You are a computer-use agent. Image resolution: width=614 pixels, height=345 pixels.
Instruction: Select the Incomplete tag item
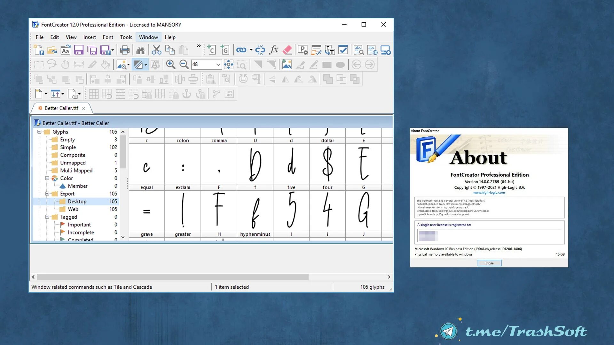[x=81, y=232]
